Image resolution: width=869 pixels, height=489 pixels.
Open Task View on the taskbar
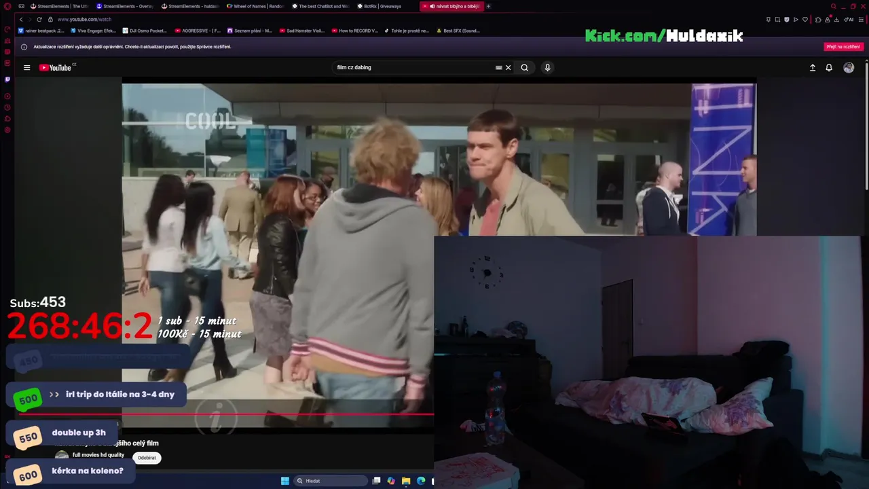point(376,481)
